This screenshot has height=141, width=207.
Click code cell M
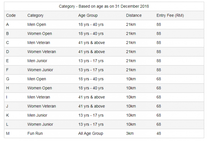[x=8, y=133]
